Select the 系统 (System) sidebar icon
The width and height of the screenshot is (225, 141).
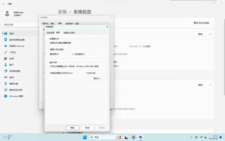5,33
